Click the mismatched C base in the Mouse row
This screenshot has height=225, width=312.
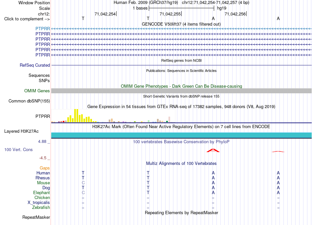(x=83, y=183)
